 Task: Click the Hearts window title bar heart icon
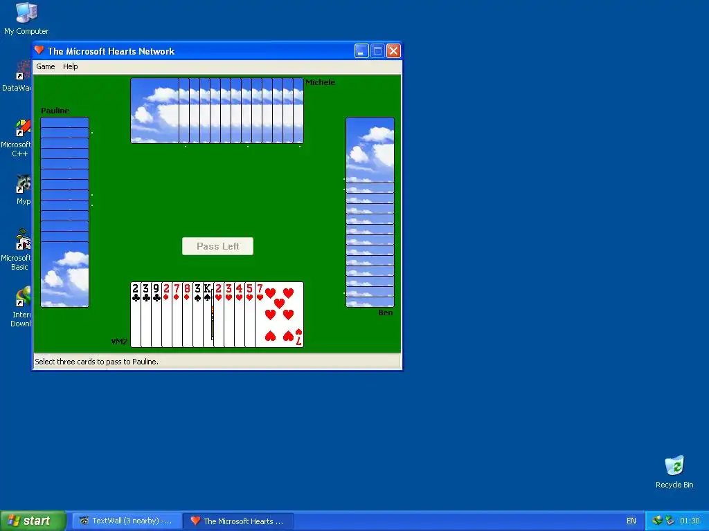click(x=39, y=50)
